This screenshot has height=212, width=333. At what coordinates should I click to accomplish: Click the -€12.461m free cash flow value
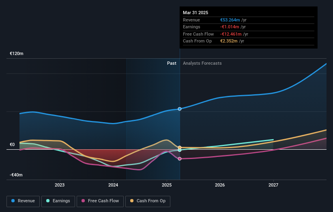pyautogui.click(x=231, y=34)
